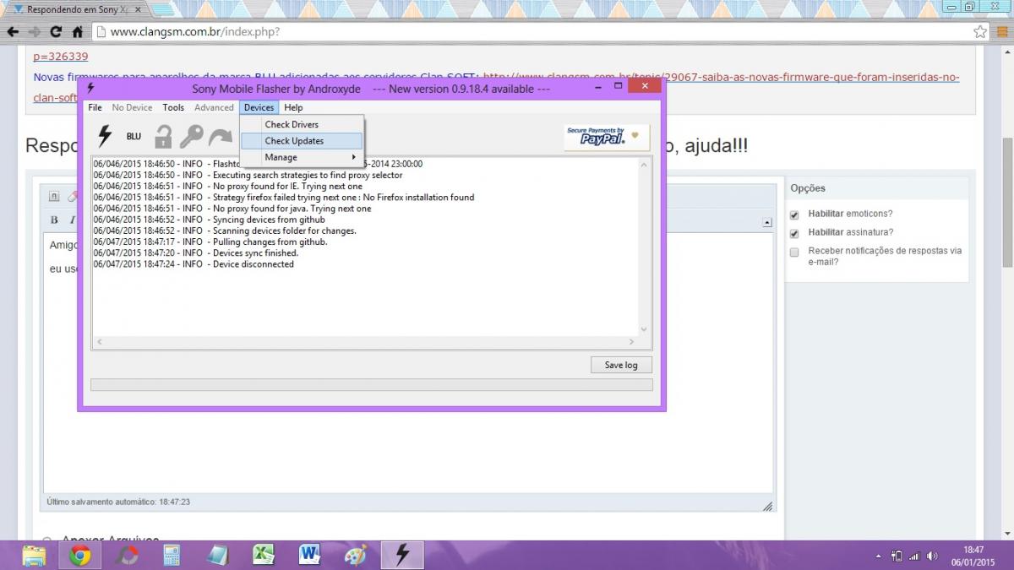Open File Explorer from the taskbar
Viewport: 1014px width, 570px height.
pos(34,555)
